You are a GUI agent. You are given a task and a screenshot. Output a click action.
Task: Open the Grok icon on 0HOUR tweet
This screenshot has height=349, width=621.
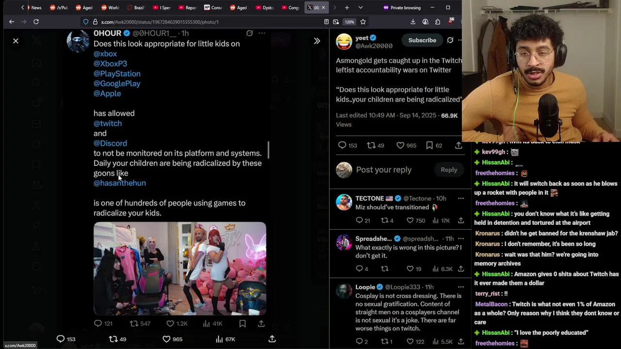(249, 33)
